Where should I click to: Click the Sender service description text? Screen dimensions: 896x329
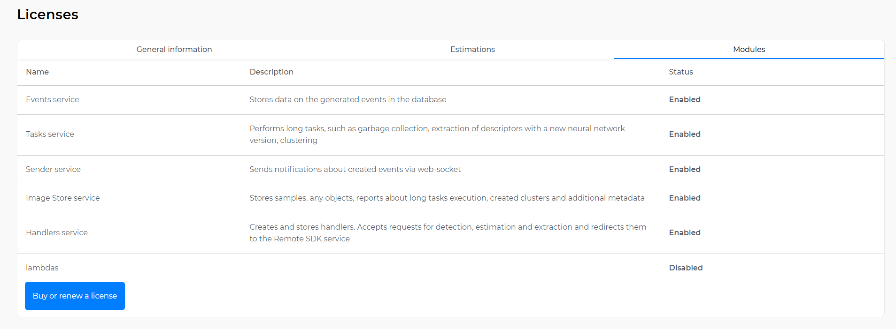click(355, 169)
